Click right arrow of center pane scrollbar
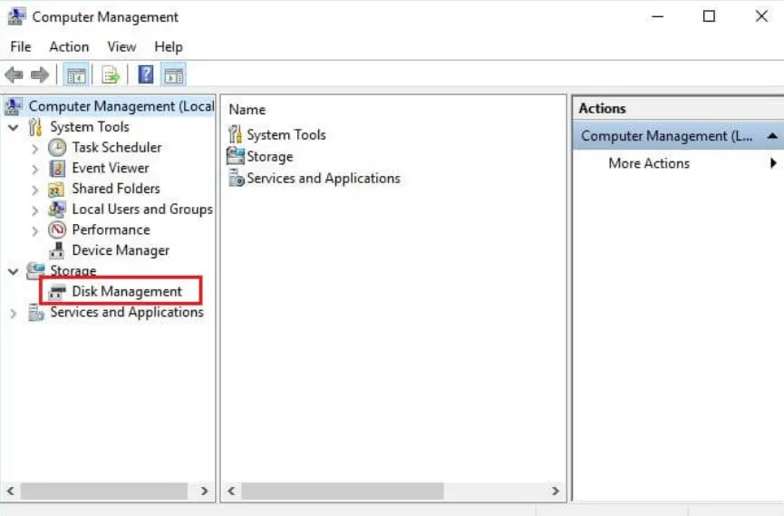Viewport: 784px width, 516px height. pos(555,491)
